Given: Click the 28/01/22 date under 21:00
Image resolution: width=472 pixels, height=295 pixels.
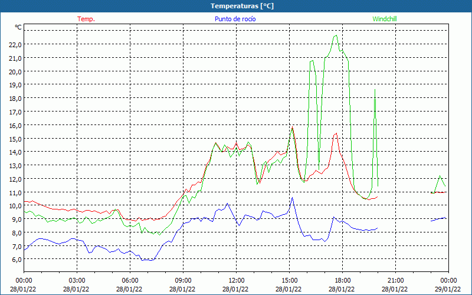Looking at the screenshot, I should point(395,289).
